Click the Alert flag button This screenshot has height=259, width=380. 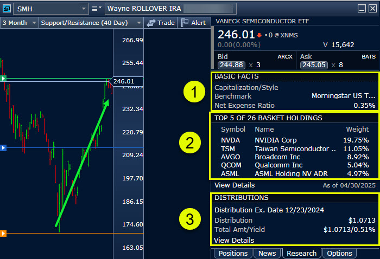(193, 23)
